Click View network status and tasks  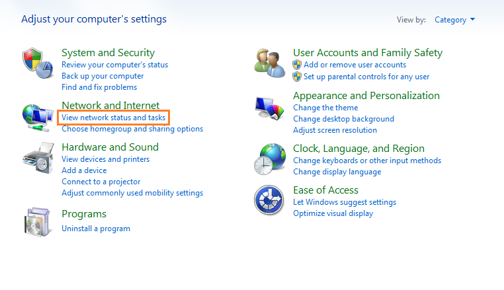pyautogui.click(x=113, y=118)
